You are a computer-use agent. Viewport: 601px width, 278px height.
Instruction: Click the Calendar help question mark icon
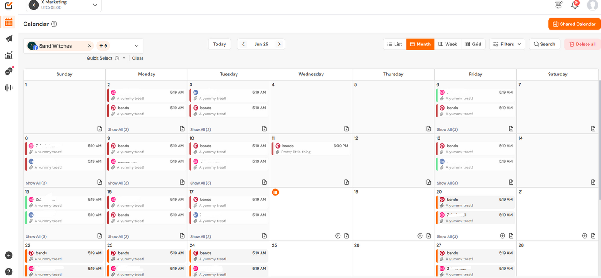pyautogui.click(x=54, y=24)
